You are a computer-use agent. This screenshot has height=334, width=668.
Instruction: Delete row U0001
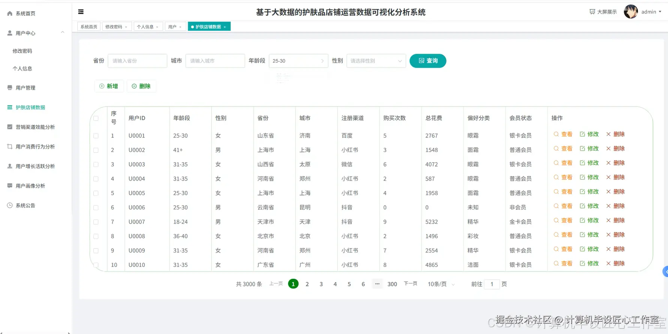click(x=615, y=134)
